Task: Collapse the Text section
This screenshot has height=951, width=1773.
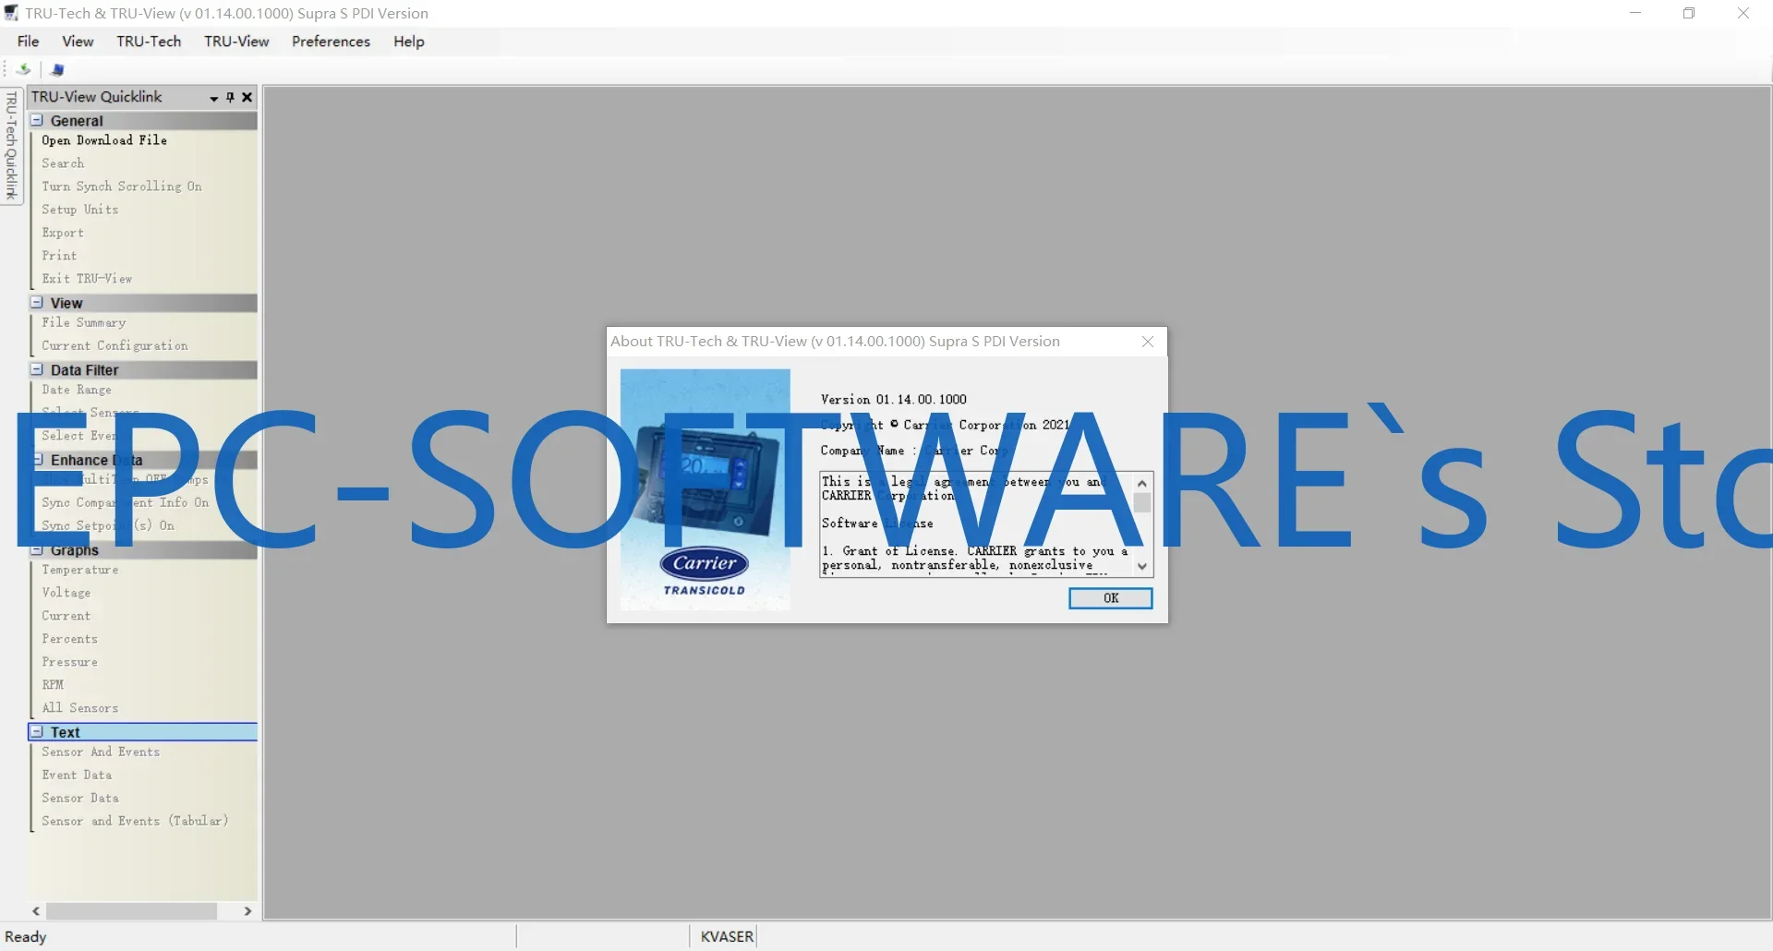Action: click(x=38, y=731)
